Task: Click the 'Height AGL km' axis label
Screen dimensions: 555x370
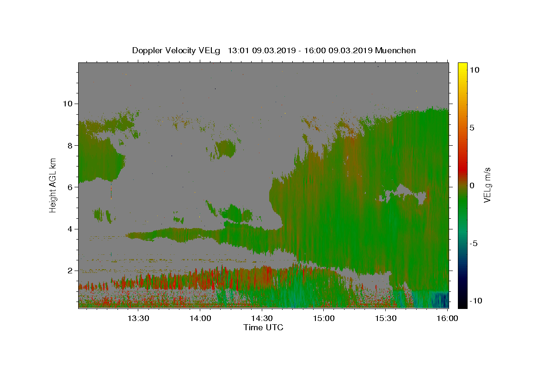Action: click(53, 185)
